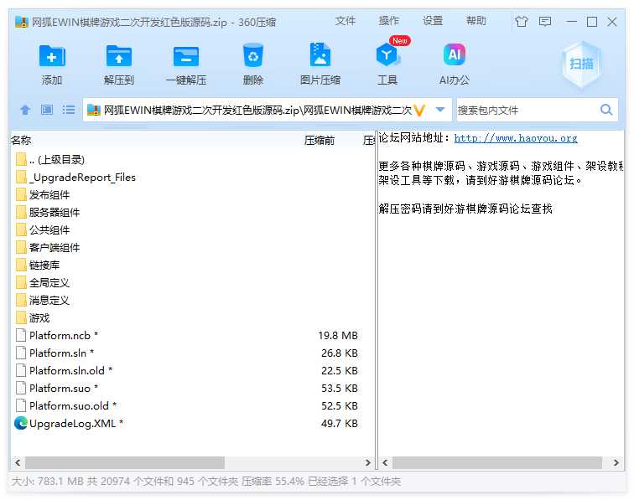634x500 pixels.
Task: Click the 一键解压 one-click extract icon
Action: 186,56
